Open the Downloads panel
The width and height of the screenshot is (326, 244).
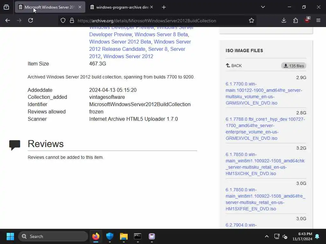tap(284, 21)
